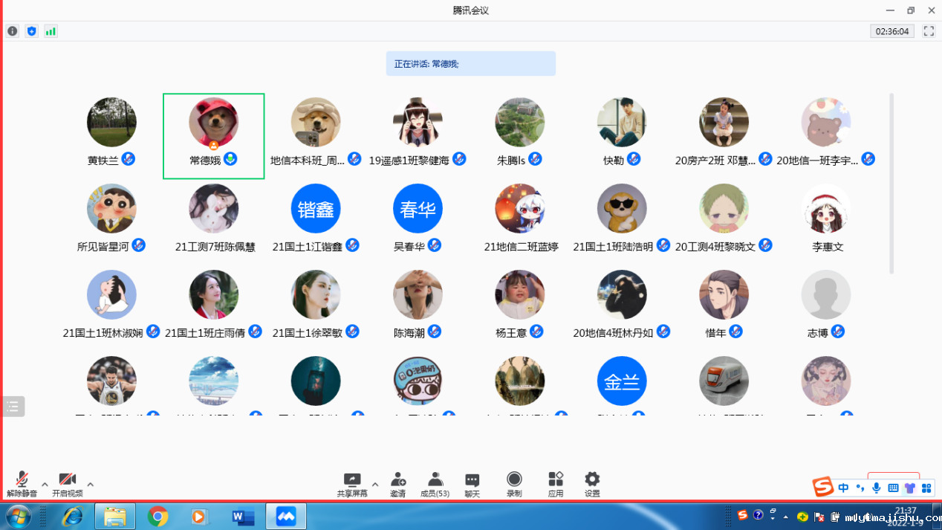Open the meeting info icon

(x=13, y=31)
